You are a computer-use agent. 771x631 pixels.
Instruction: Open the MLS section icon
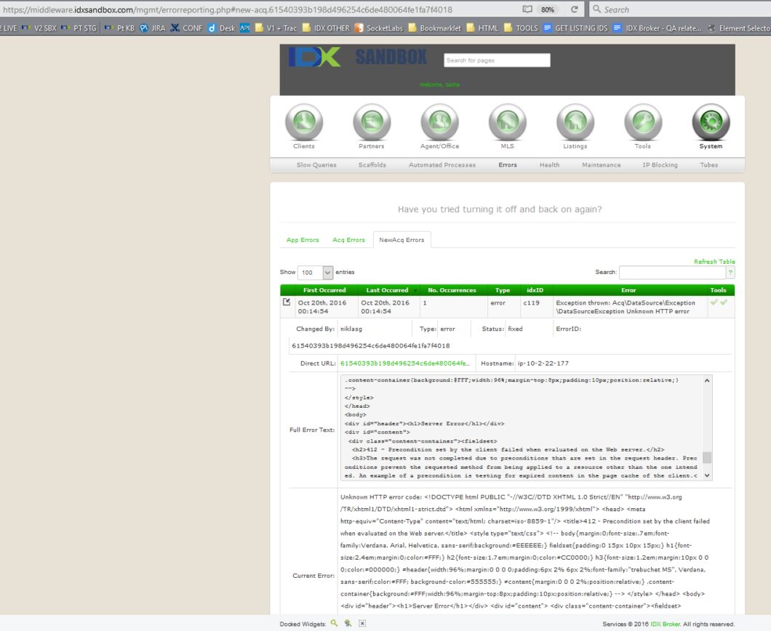508,122
